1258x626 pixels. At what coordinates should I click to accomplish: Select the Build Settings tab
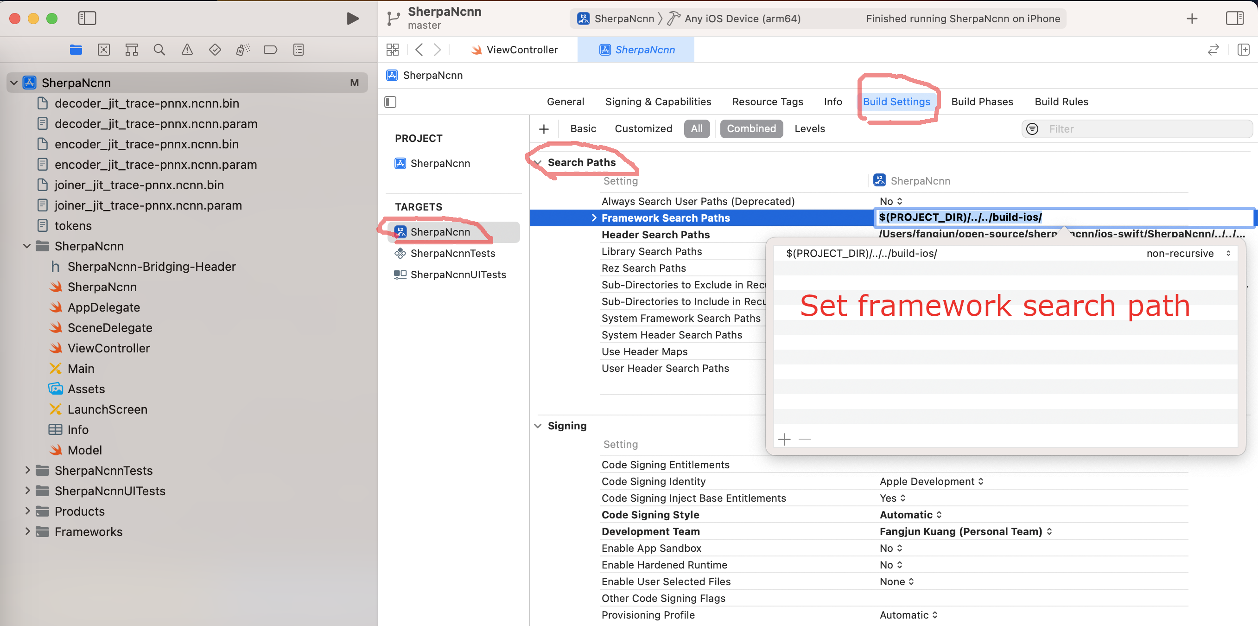click(896, 102)
